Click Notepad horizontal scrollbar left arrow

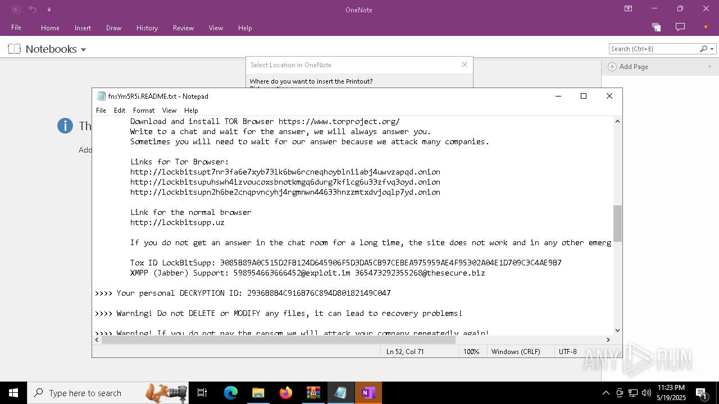97,339
